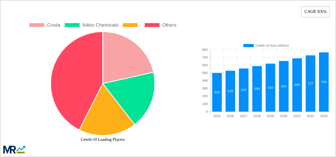Toggle the Croda legend color swatch
The width and height of the screenshot is (336, 157).
(x=37, y=25)
